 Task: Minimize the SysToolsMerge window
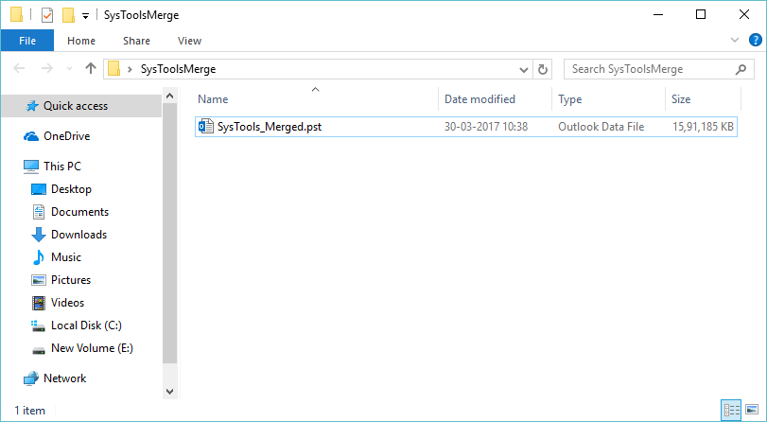pos(658,15)
